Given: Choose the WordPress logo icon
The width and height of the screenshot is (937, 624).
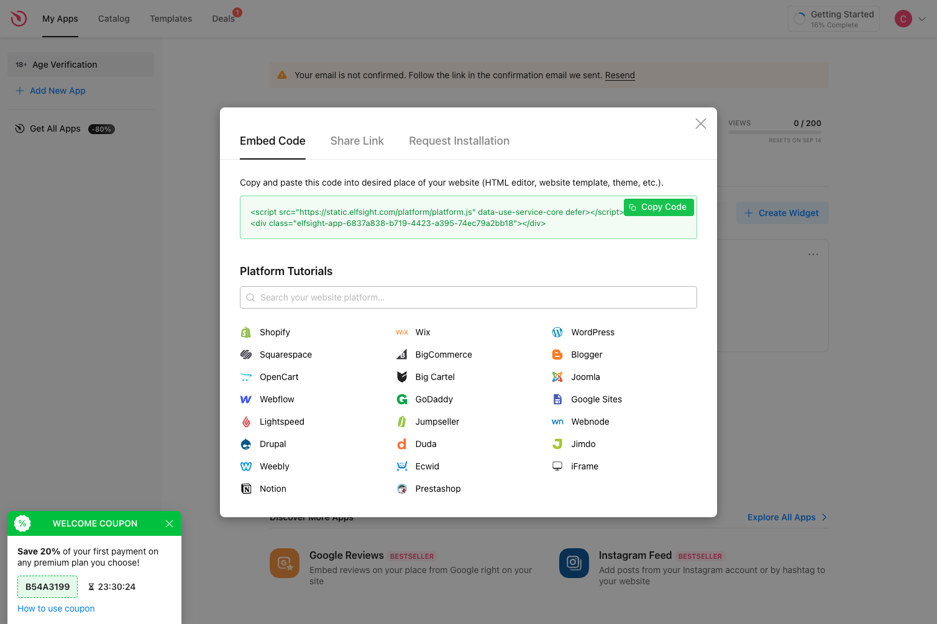Looking at the screenshot, I should tap(557, 332).
